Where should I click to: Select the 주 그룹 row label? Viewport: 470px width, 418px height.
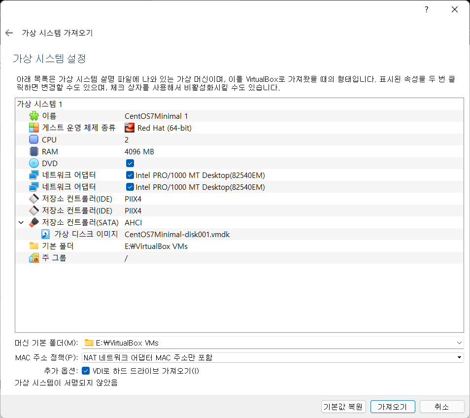pos(54,258)
